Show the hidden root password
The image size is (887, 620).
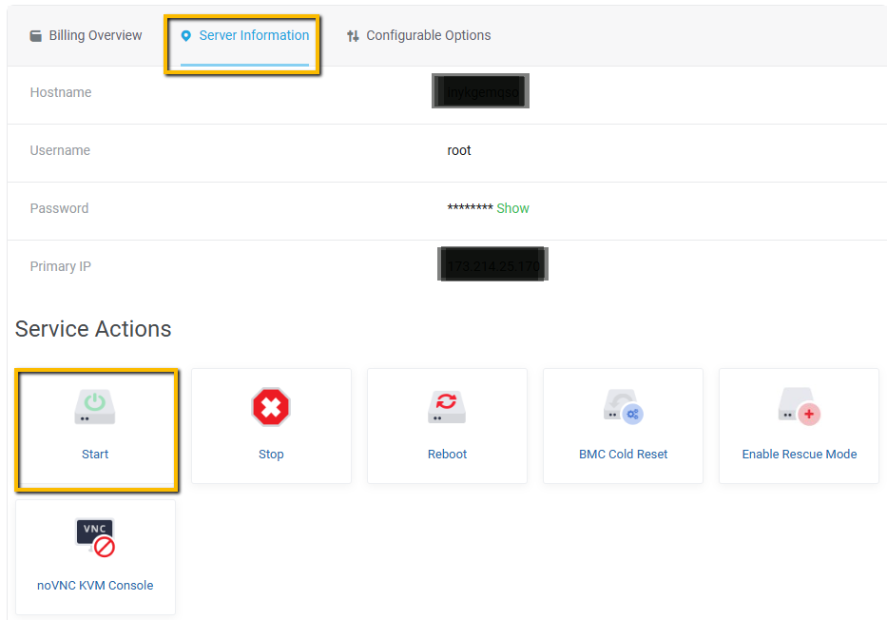(x=512, y=208)
